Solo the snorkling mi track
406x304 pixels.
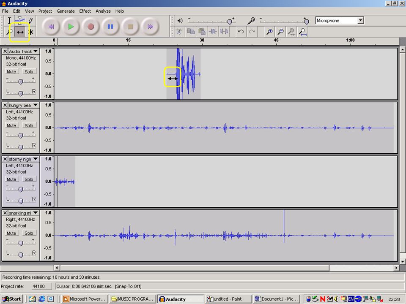29,233
